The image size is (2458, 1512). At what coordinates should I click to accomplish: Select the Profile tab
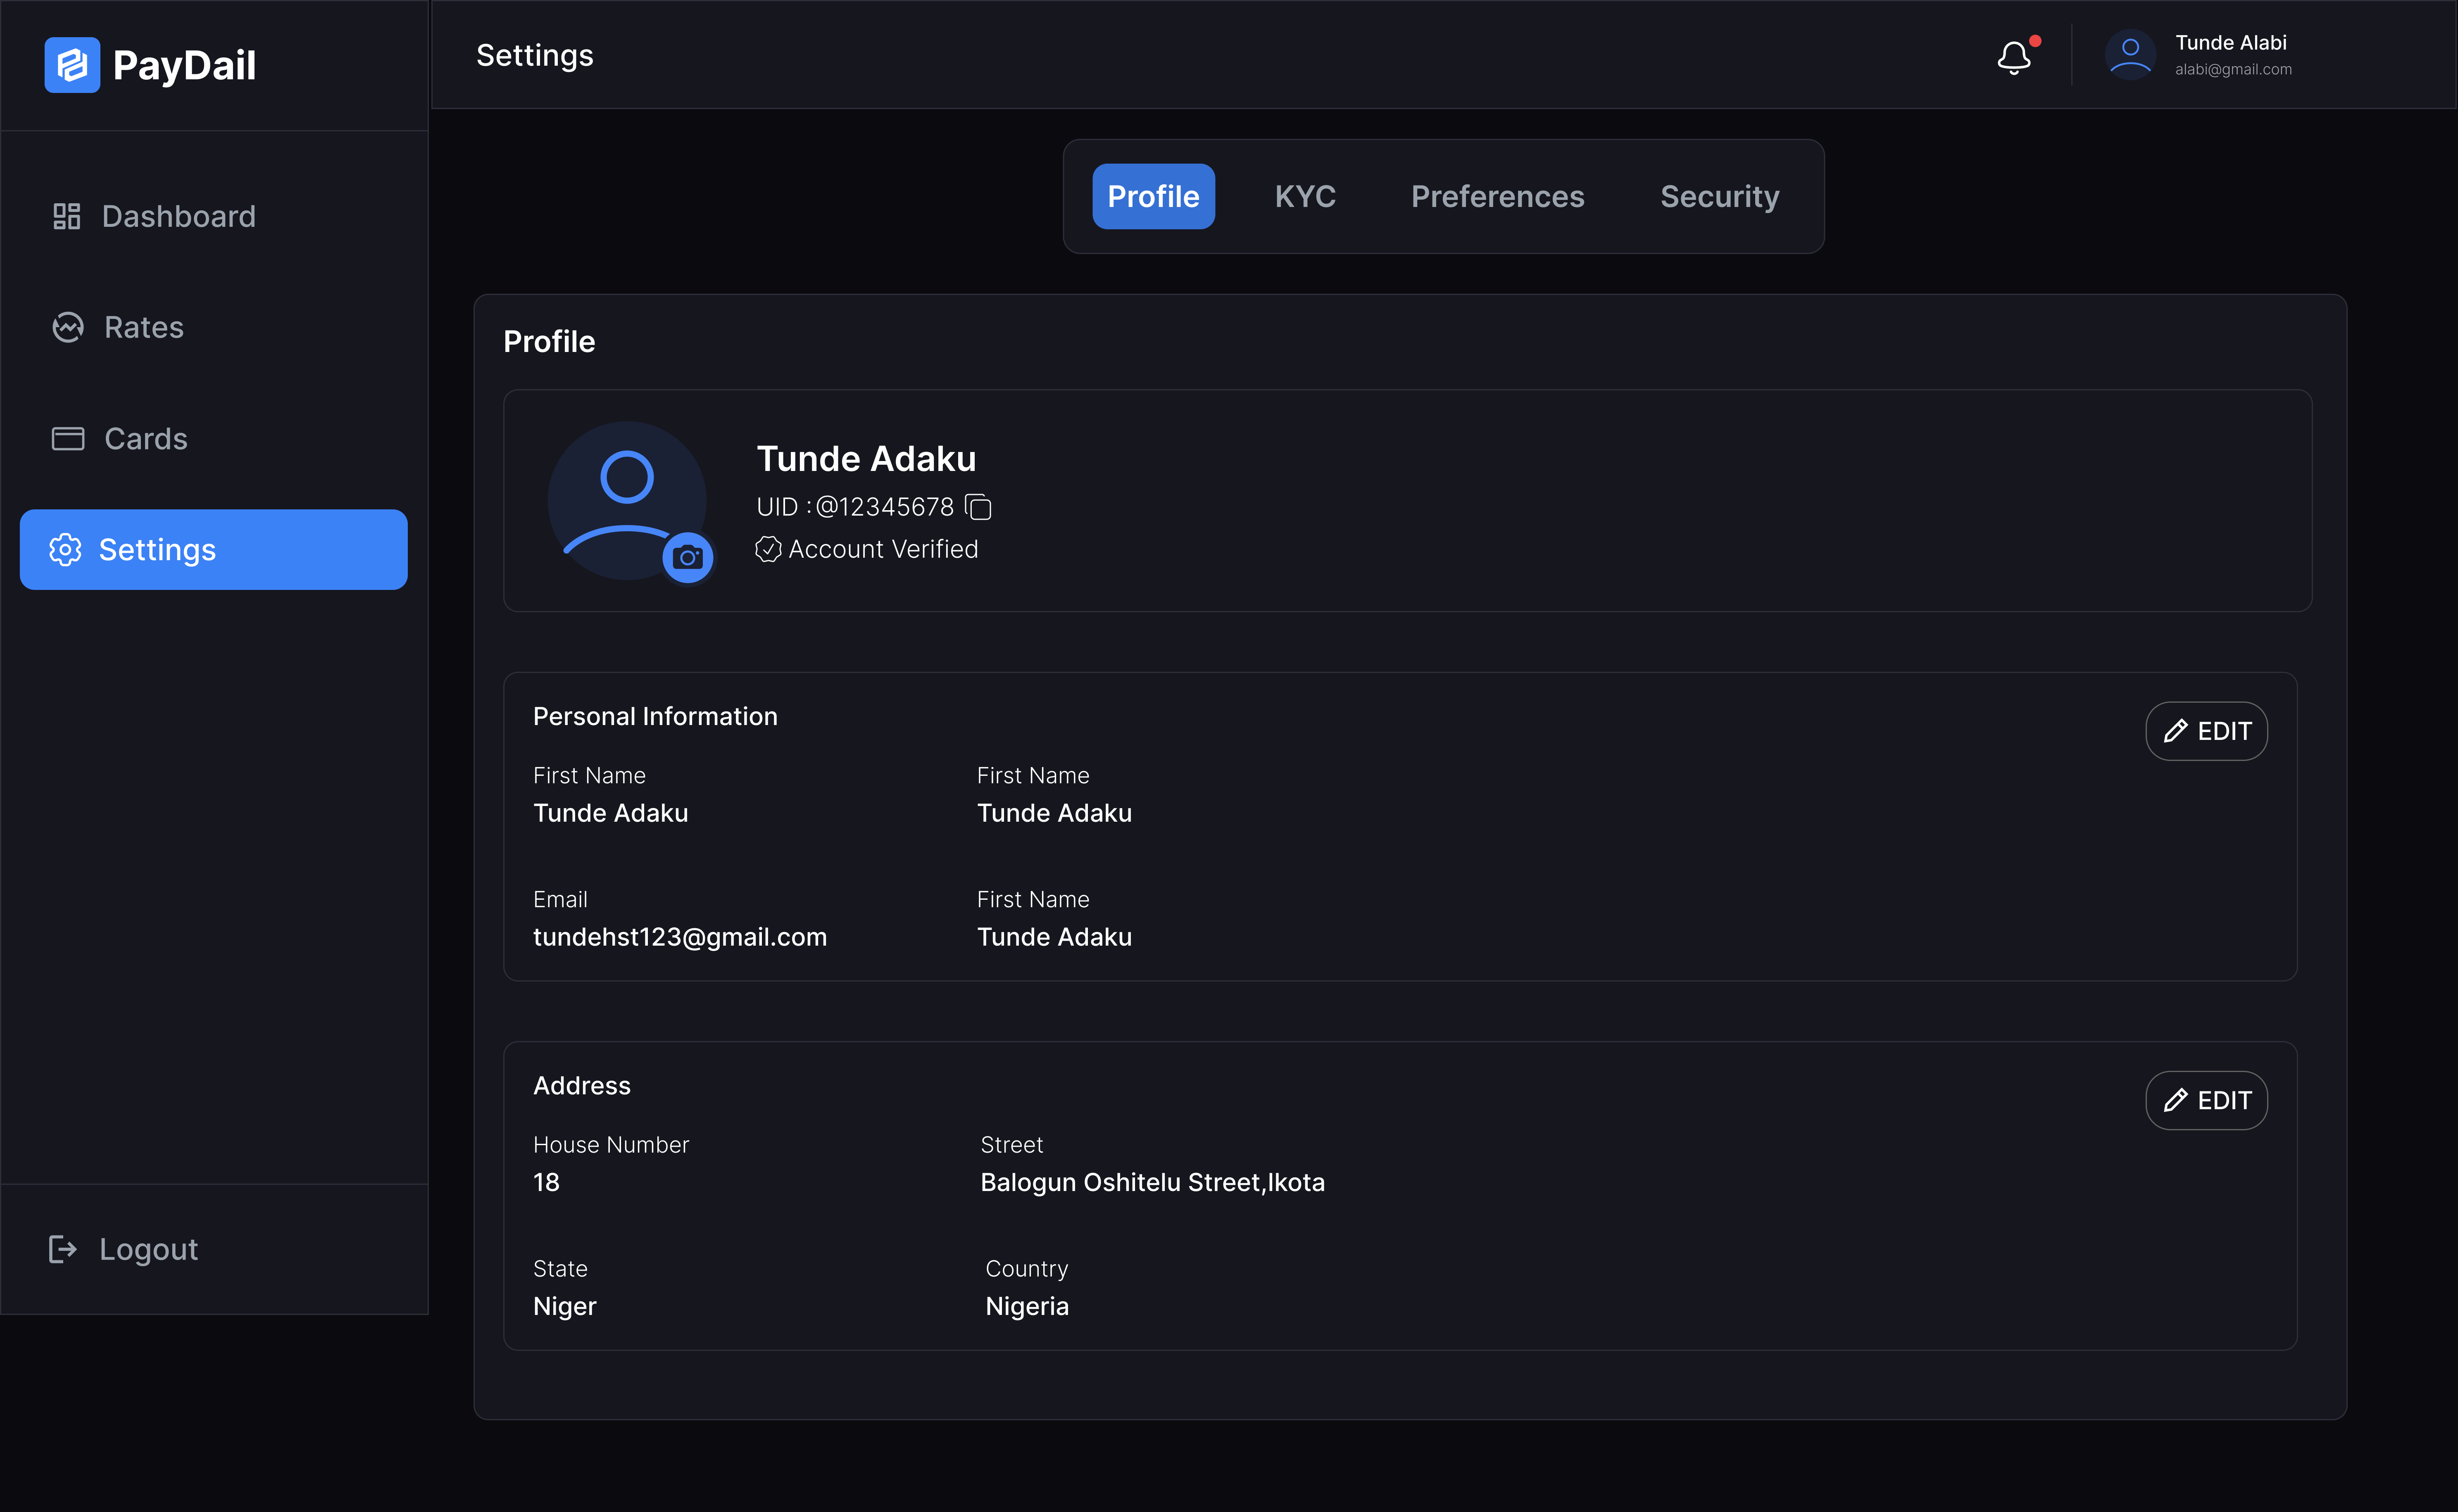(x=1153, y=196)
